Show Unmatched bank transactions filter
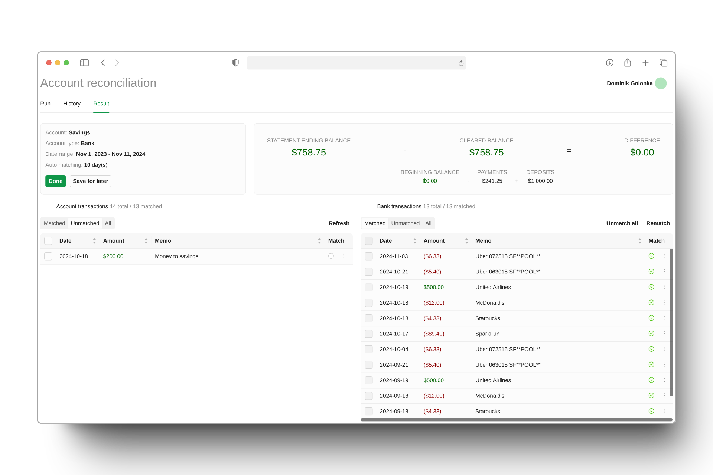The height and width of the screenshot is (475, 713). coord(405,223)
